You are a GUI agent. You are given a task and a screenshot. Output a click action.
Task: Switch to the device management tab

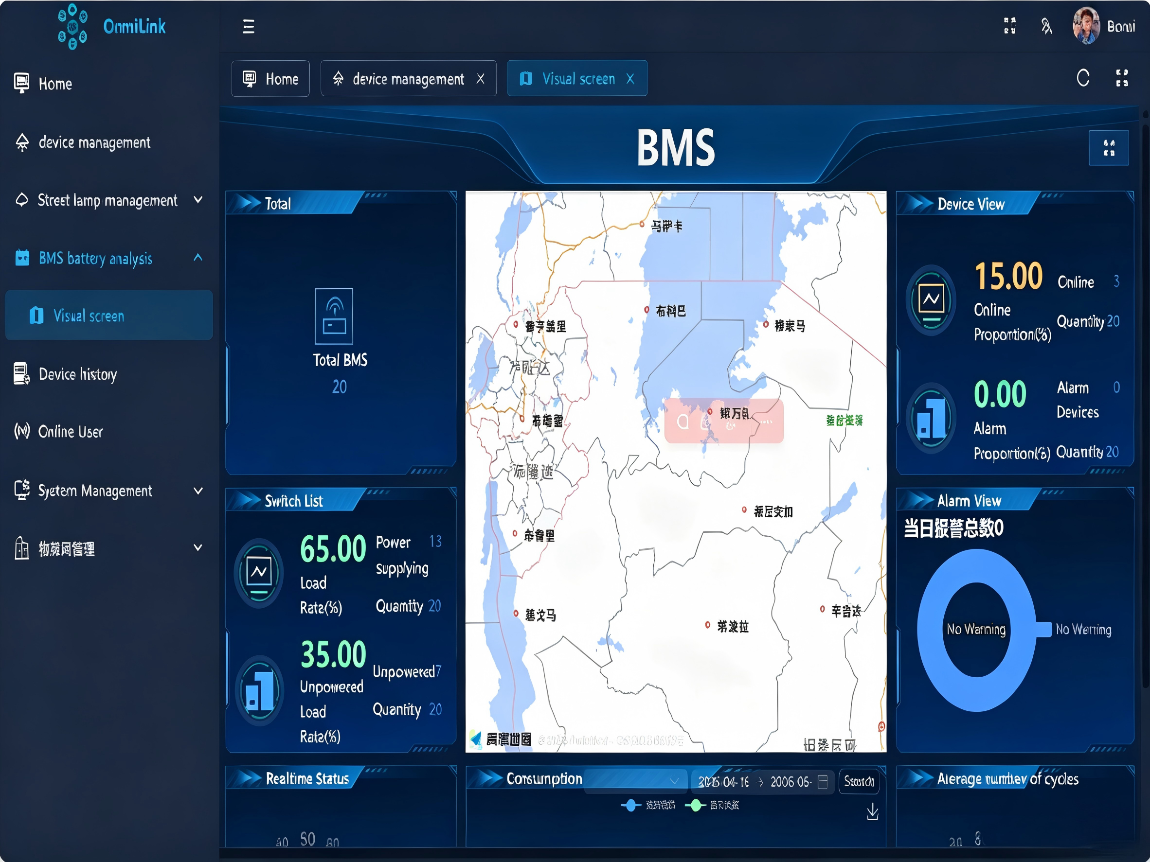point(408,78)
